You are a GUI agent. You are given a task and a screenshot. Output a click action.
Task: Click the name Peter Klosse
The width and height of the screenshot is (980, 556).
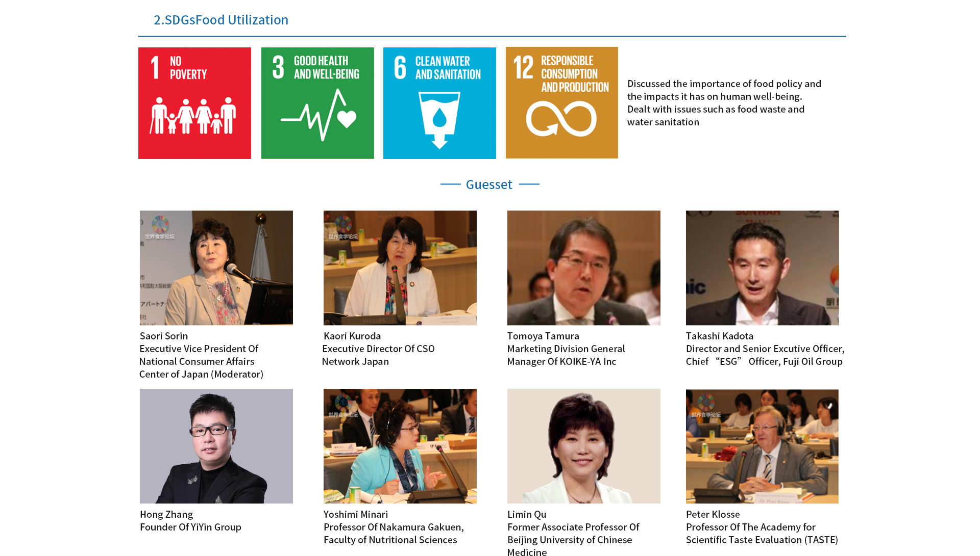point(713,514)
